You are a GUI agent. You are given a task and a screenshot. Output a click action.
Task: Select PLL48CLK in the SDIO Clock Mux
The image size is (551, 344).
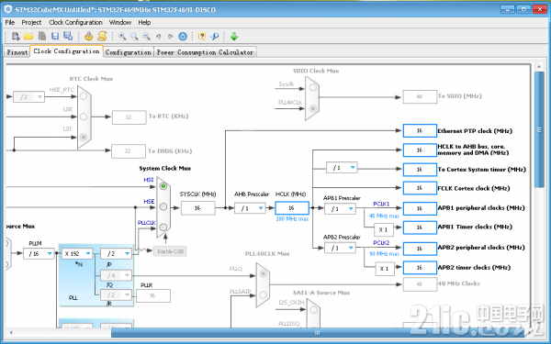(313, 108)
